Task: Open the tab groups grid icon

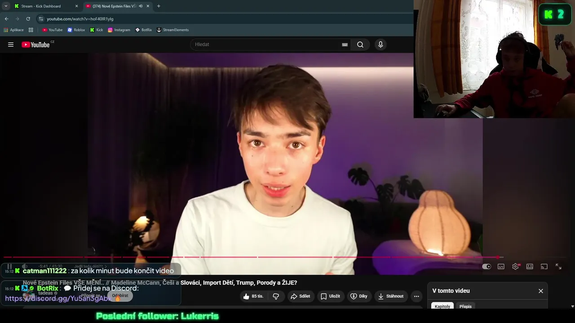Action: point(31,30)
